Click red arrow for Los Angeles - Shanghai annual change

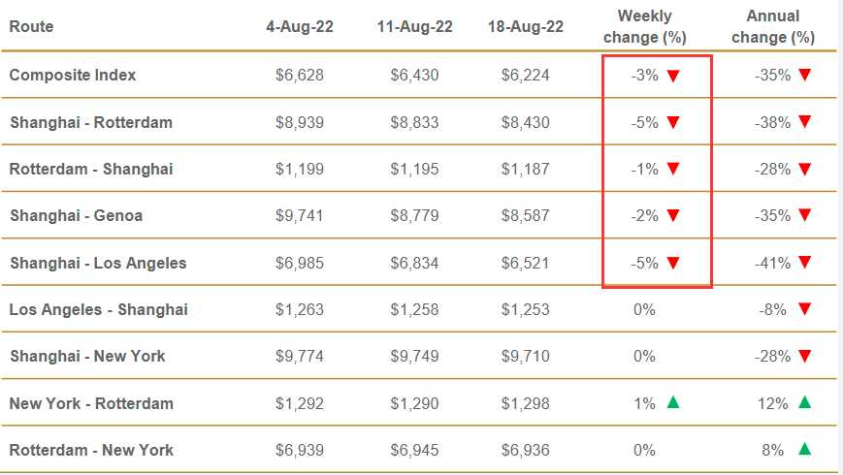pos(803,309)
